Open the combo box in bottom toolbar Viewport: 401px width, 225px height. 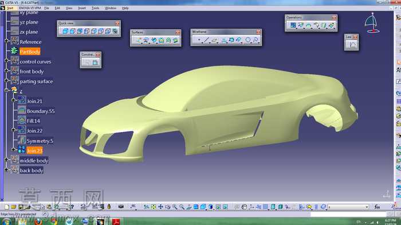tap(348, 207)
